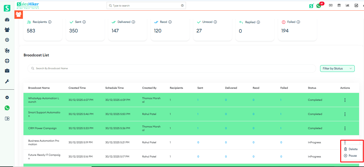Open the dashboard gauge icon in sidebar
Screen dimensions: 364x167
point(7,20)
